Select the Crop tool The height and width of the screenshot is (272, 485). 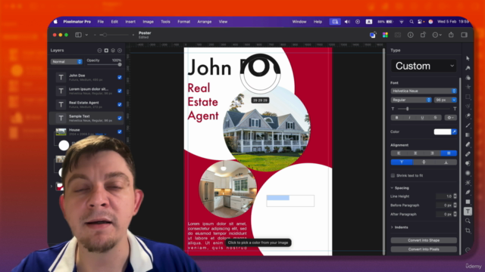click(468, 230)
